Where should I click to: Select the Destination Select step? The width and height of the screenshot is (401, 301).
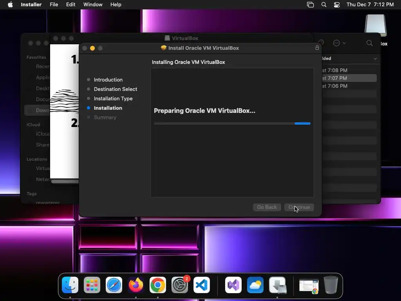(x=116, y=89)
